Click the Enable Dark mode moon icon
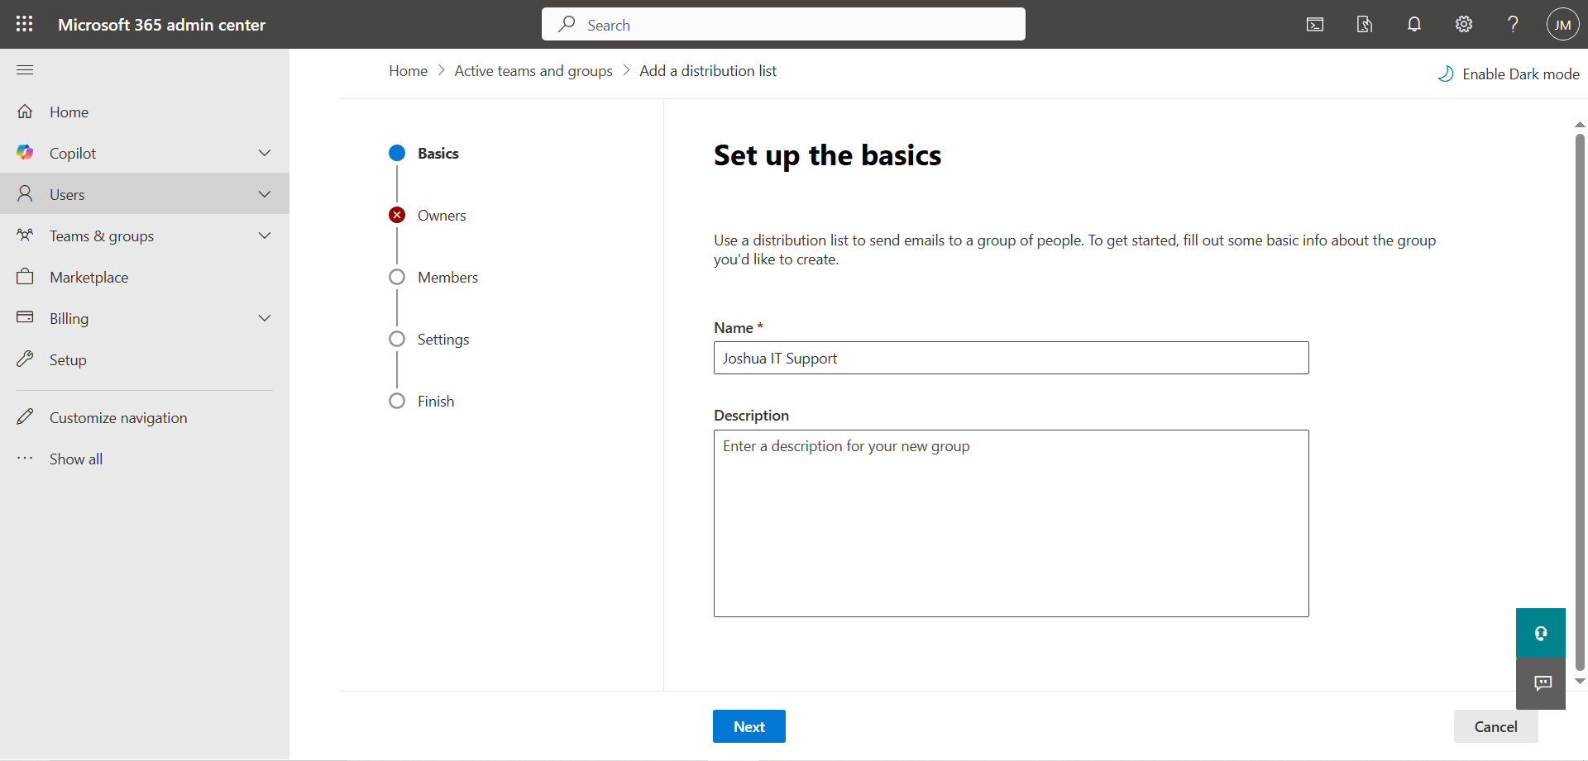The width and height of the screenshot is (1588, 761). tap(1445, 74)
